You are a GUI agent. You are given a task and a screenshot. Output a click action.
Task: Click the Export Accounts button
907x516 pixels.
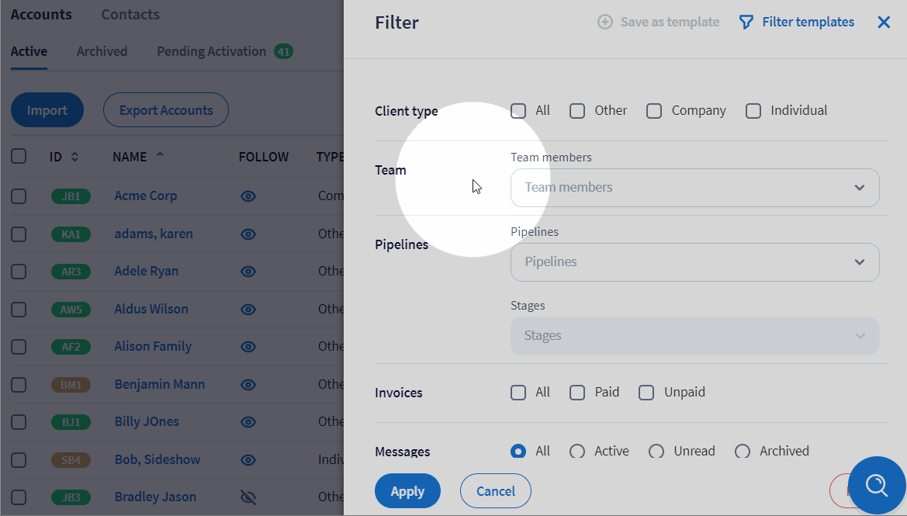pyautogui.click(x=166, y=110)
